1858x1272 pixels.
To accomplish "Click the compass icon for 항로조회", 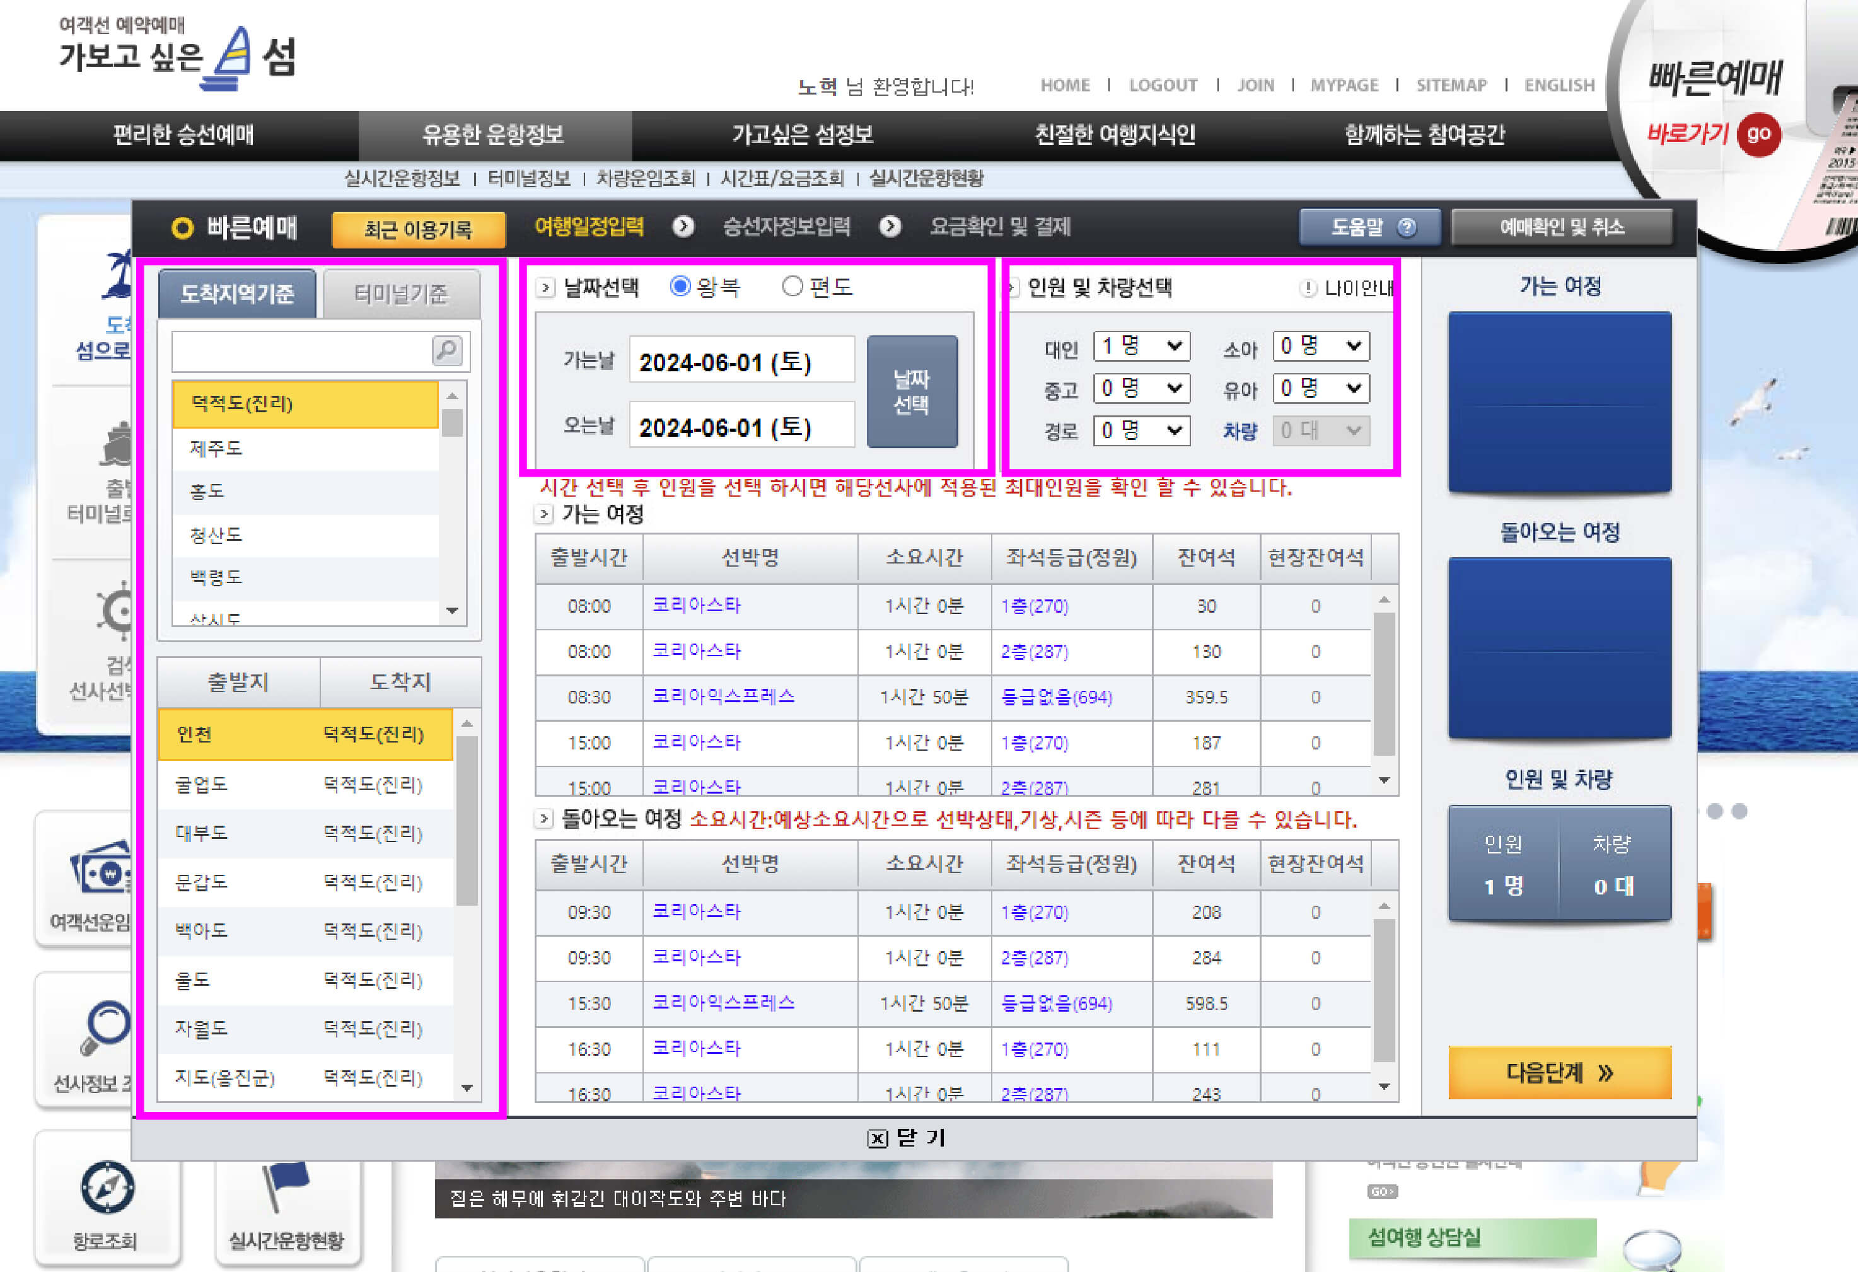I will pos(107,1188).
